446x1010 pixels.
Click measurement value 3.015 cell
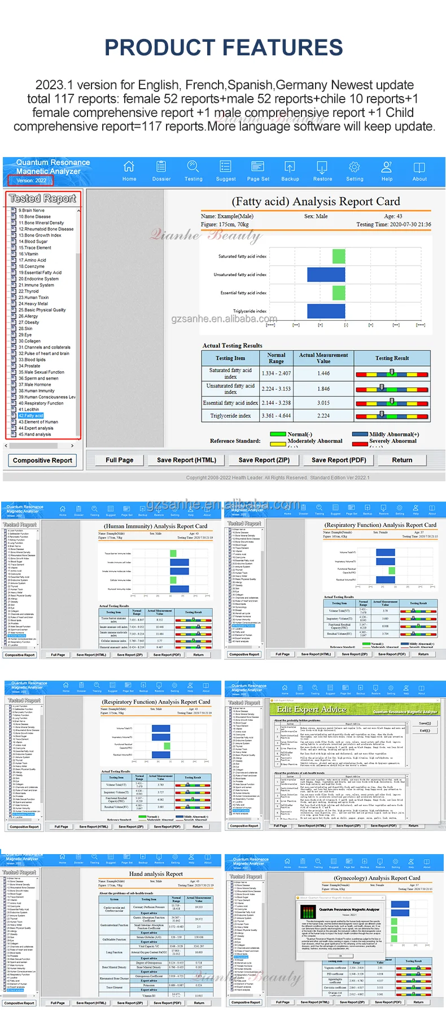323,403
